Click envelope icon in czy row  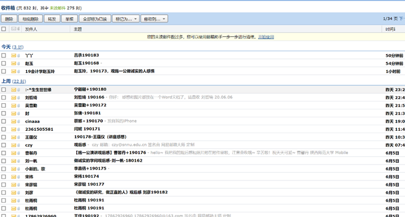point(13,145)
